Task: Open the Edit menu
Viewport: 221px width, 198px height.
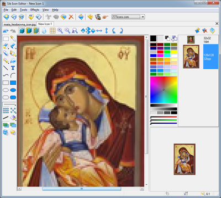Action: coord(14,10)
